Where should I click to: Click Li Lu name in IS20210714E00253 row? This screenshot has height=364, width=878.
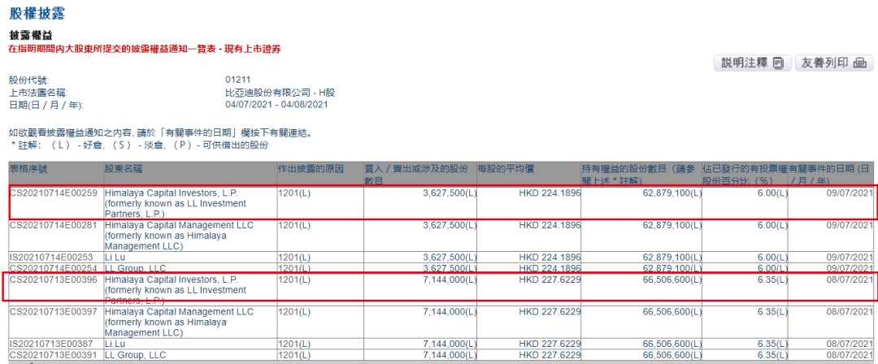pyautogui.click(x=116, y=258)
